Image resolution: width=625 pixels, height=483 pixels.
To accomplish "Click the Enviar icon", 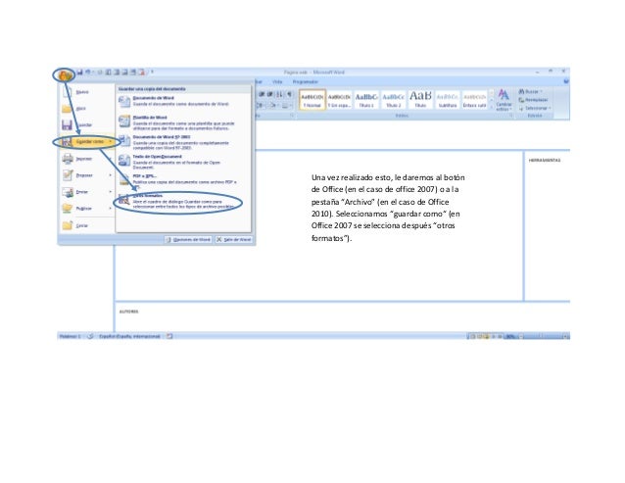I will [x=68, y=192].
